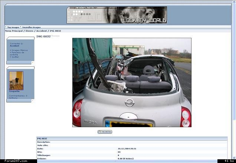Click the Quitter logout link
236x163 pixels.
click(15, 57)
